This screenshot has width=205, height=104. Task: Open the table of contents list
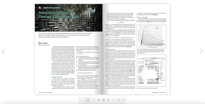click(x=98, y=100)
